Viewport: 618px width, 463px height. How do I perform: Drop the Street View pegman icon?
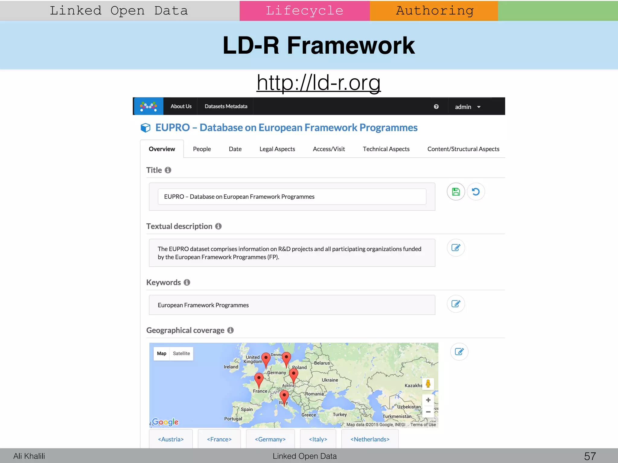point(428,384)
